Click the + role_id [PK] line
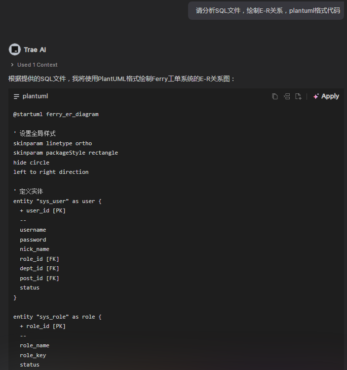 tap(42, 327)
